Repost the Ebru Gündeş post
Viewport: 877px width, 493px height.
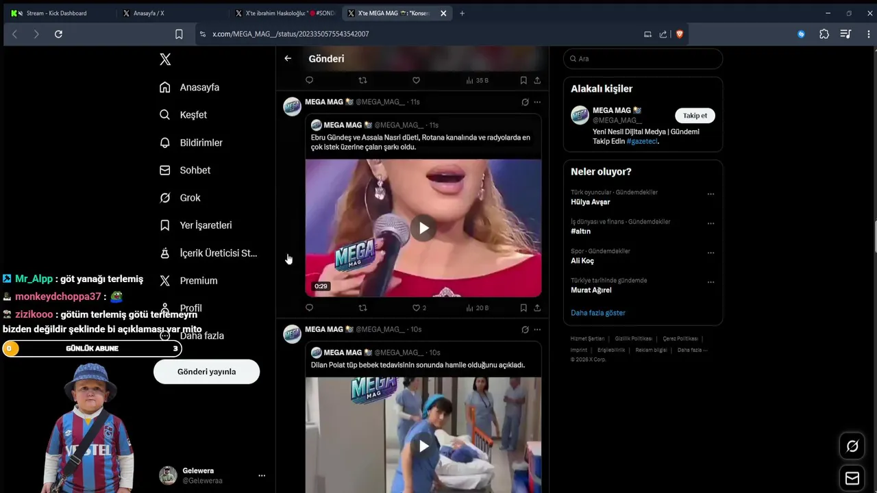coord(363,308)
